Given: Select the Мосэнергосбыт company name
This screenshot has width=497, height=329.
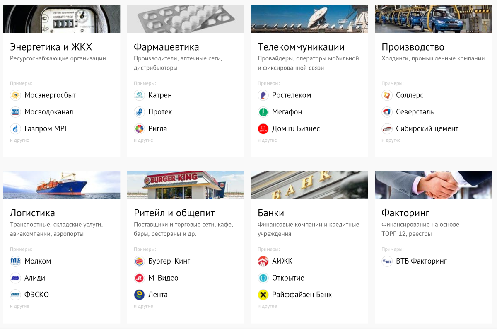Looking at the screenshot, I should coord(50,95).
